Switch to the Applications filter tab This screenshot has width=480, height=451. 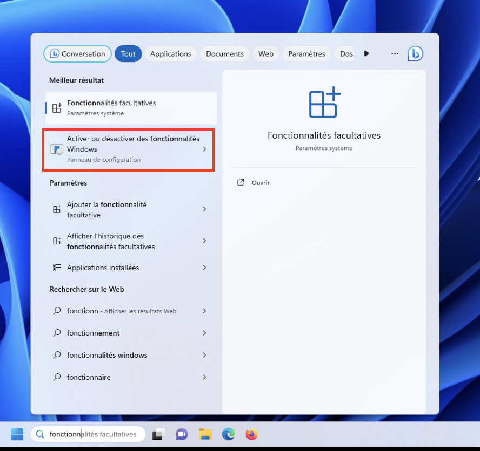(170, 54)
